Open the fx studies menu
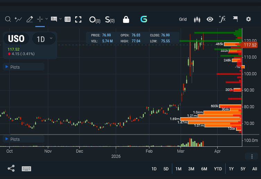Image resolution: width=261 pixels, height=179 pixels. pyautogui.click(x=223, y=19)
